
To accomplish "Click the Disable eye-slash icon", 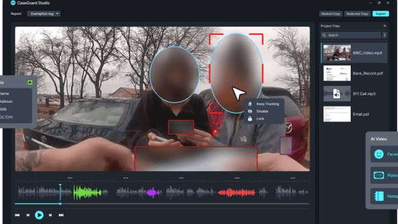I will coord(250,111).
